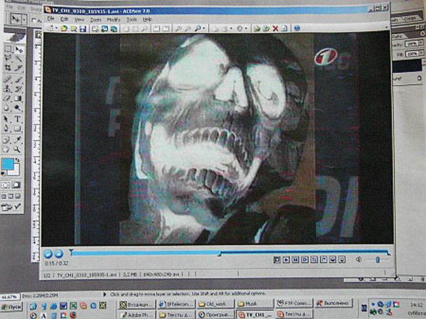Select the Type tool in Photoshop toolbox

[19, 118]
